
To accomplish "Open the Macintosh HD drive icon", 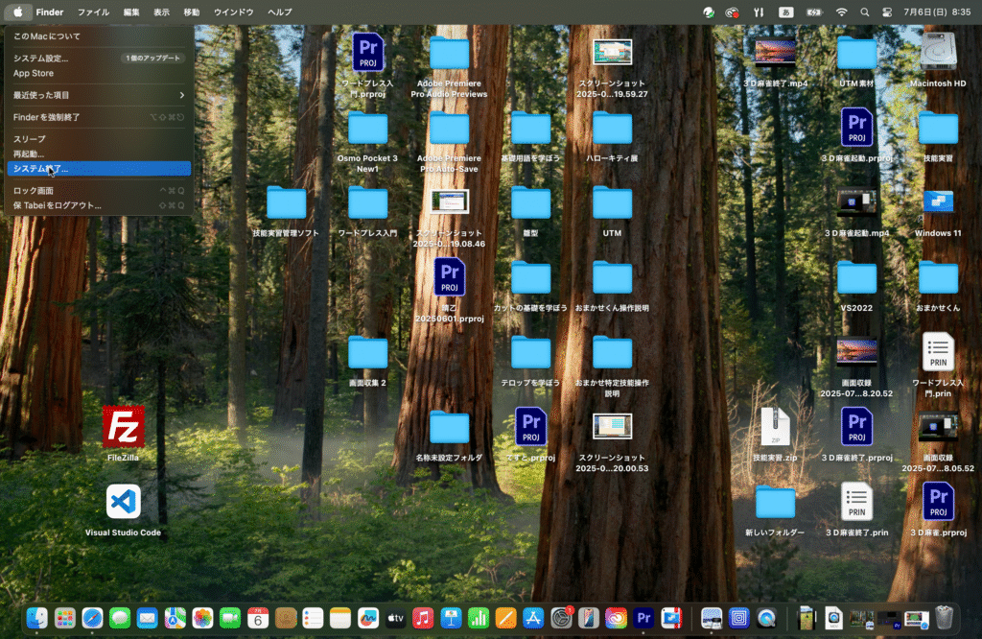I will point(938,53).
